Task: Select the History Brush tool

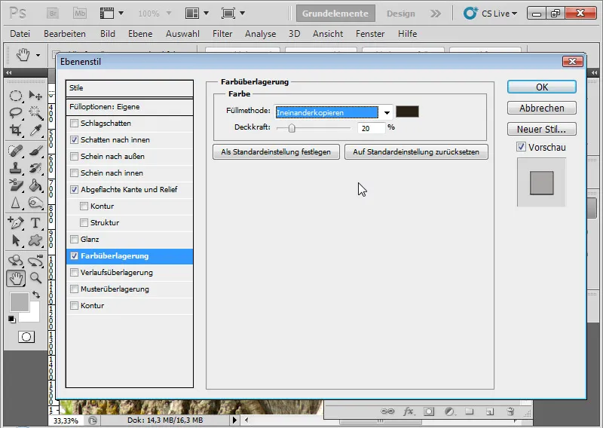Action: [35, 168]
